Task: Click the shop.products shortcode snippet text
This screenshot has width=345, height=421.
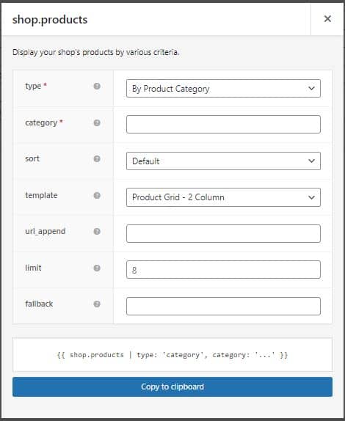Action: [172, 355]
